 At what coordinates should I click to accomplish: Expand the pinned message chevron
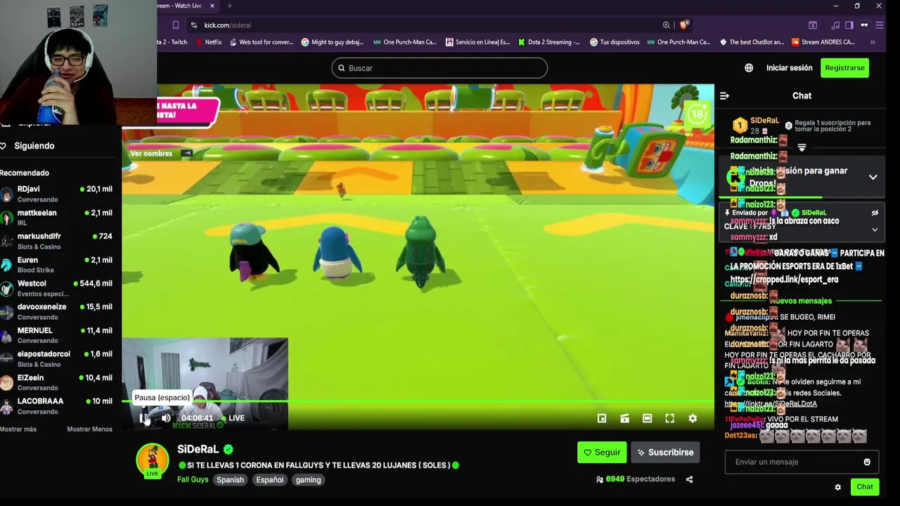coord(875,229)
